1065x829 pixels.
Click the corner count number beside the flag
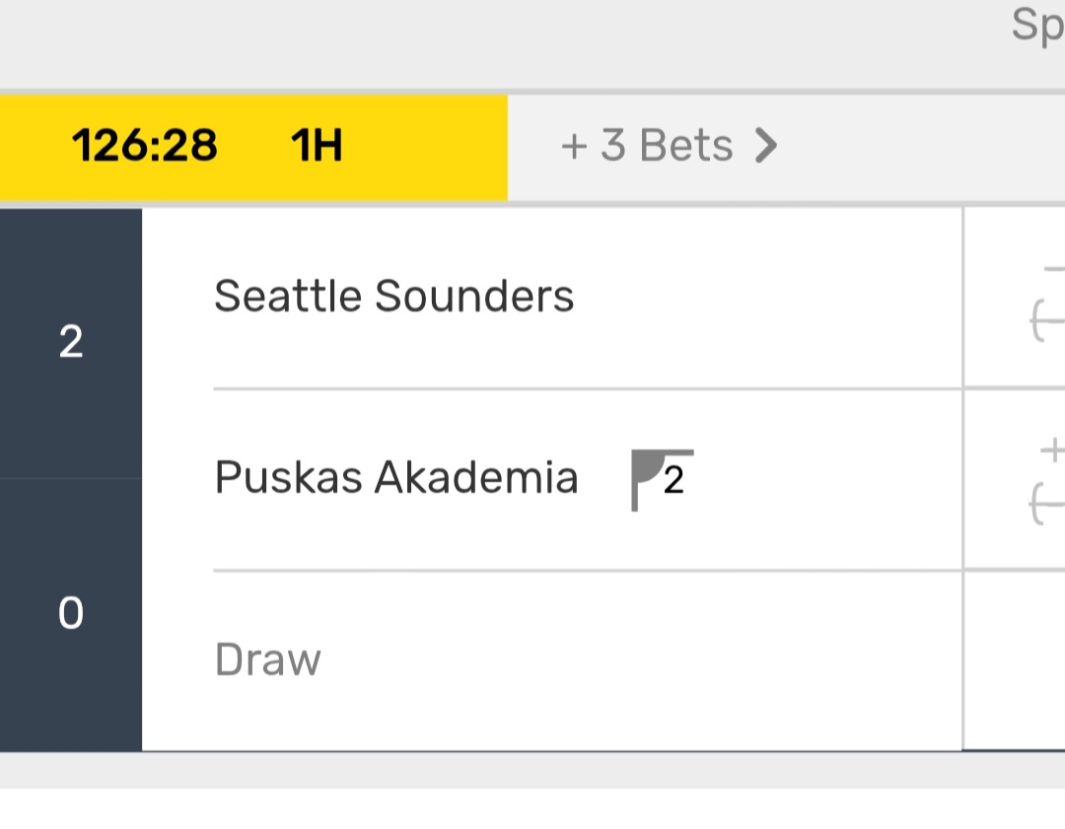[674, 481]
